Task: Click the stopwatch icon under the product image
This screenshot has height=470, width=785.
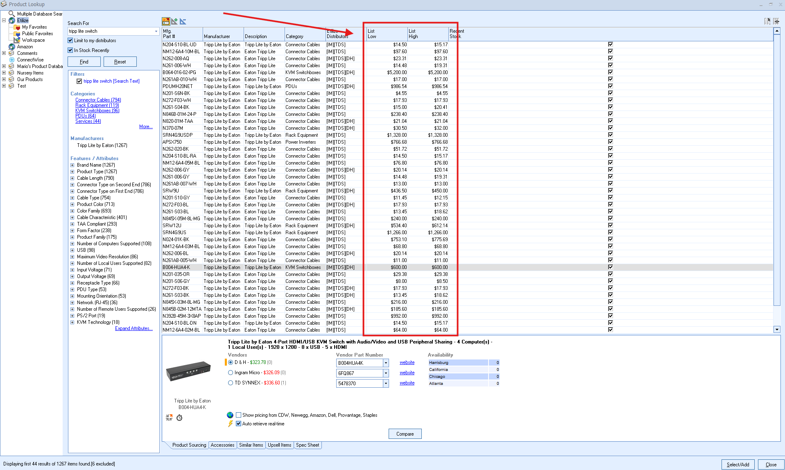Action: (179, 418)
